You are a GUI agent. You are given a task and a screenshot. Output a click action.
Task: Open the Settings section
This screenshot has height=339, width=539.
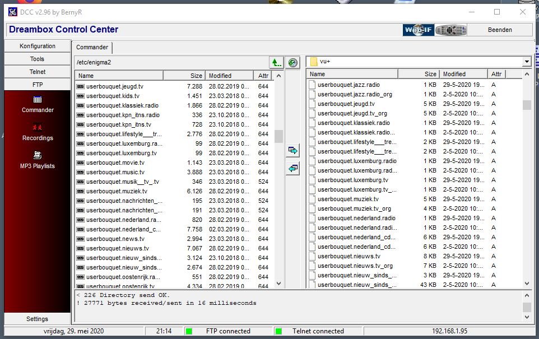tap(38, 319)
